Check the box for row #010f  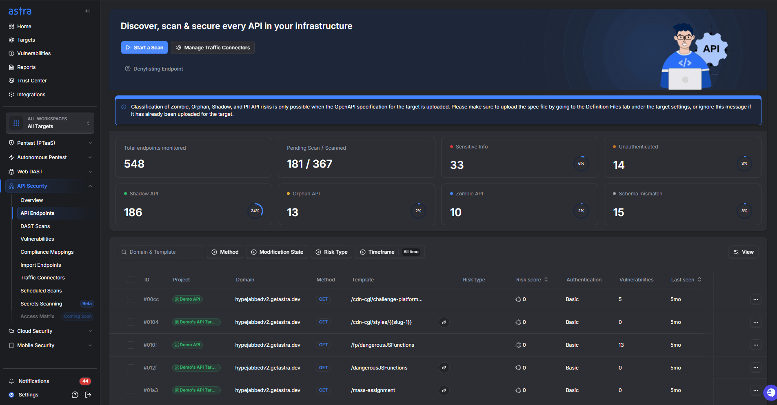[x=131, y=345]
